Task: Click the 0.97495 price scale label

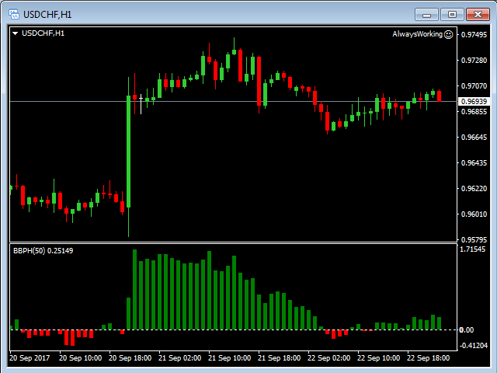Action: point(473,35)
